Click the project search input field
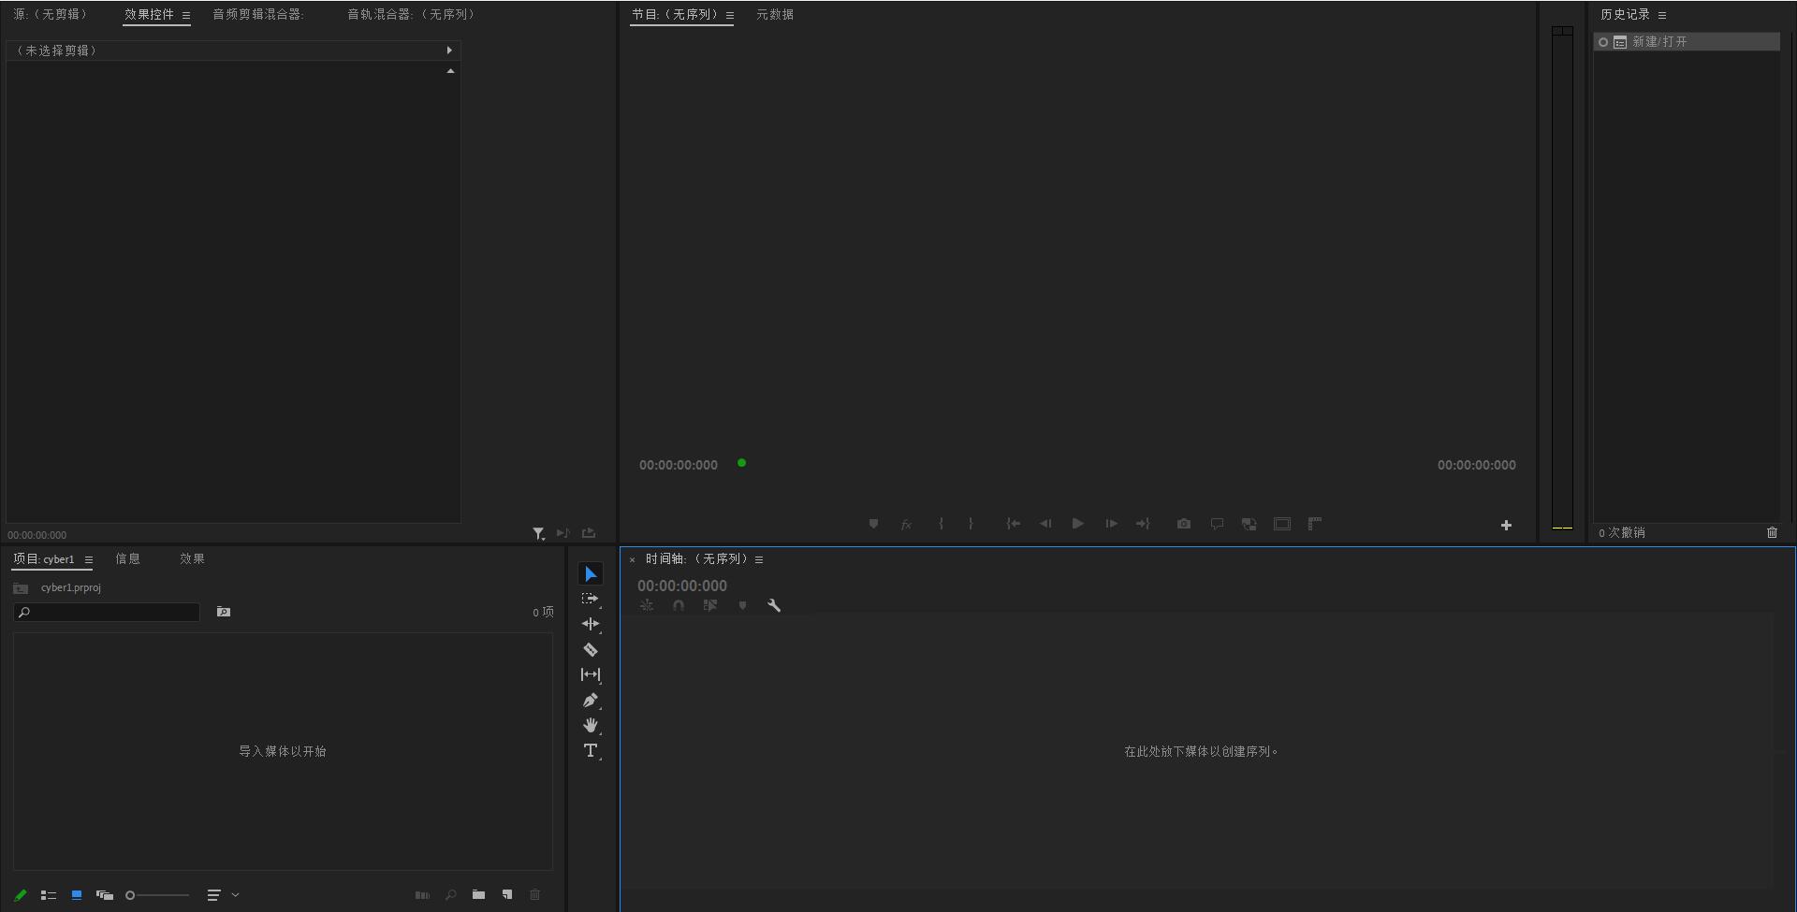The height and width of the screenshot is (912, 1797). [x=107, y=612]
